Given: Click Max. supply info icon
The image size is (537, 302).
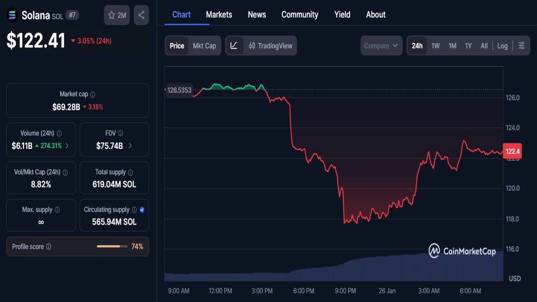Looking at the screenshot, I should [57, 210].
